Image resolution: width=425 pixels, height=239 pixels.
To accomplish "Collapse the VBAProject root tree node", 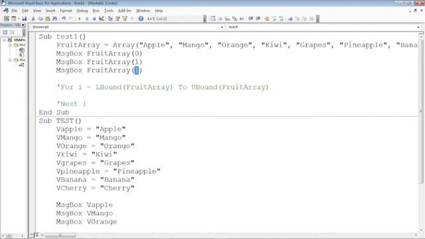I will 5,40.
